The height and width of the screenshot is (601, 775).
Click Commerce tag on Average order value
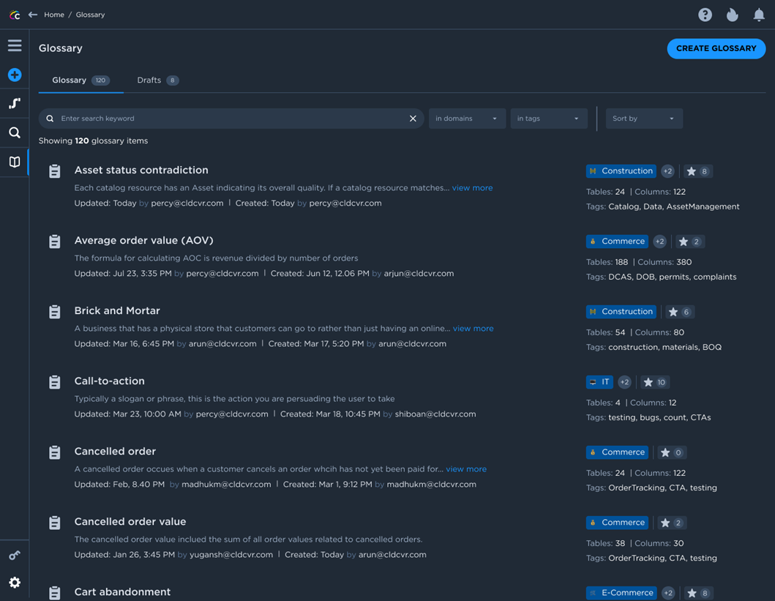tap(617, 241)
